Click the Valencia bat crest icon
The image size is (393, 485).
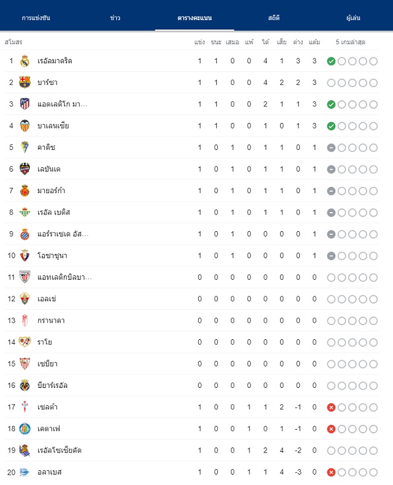click(x=25, y=125)
